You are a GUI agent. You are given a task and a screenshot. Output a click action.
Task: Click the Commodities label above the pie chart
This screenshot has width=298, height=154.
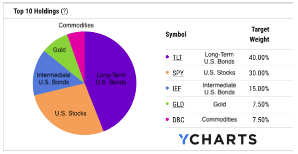point(76,25)
